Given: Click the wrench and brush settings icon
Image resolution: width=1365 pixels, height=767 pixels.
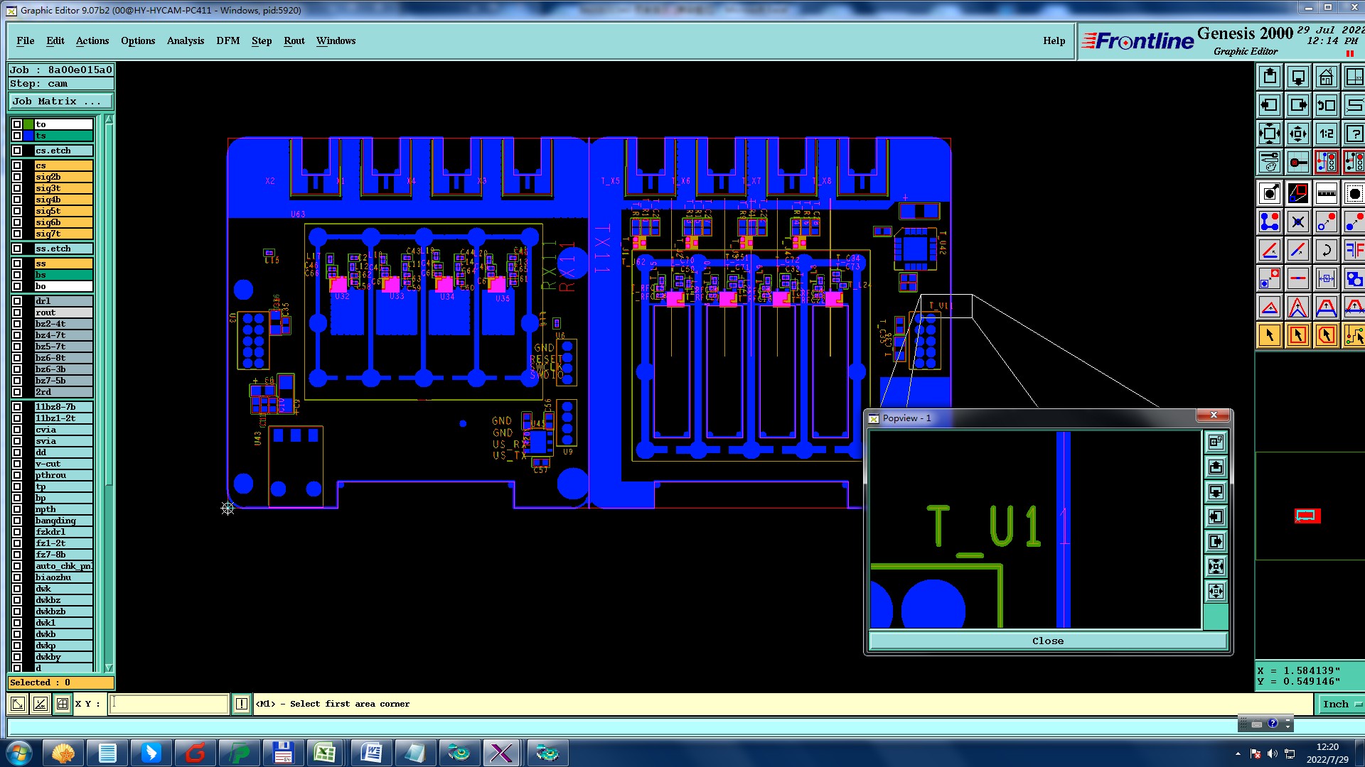Looking at the screenshot, I should pos(1270,162).
